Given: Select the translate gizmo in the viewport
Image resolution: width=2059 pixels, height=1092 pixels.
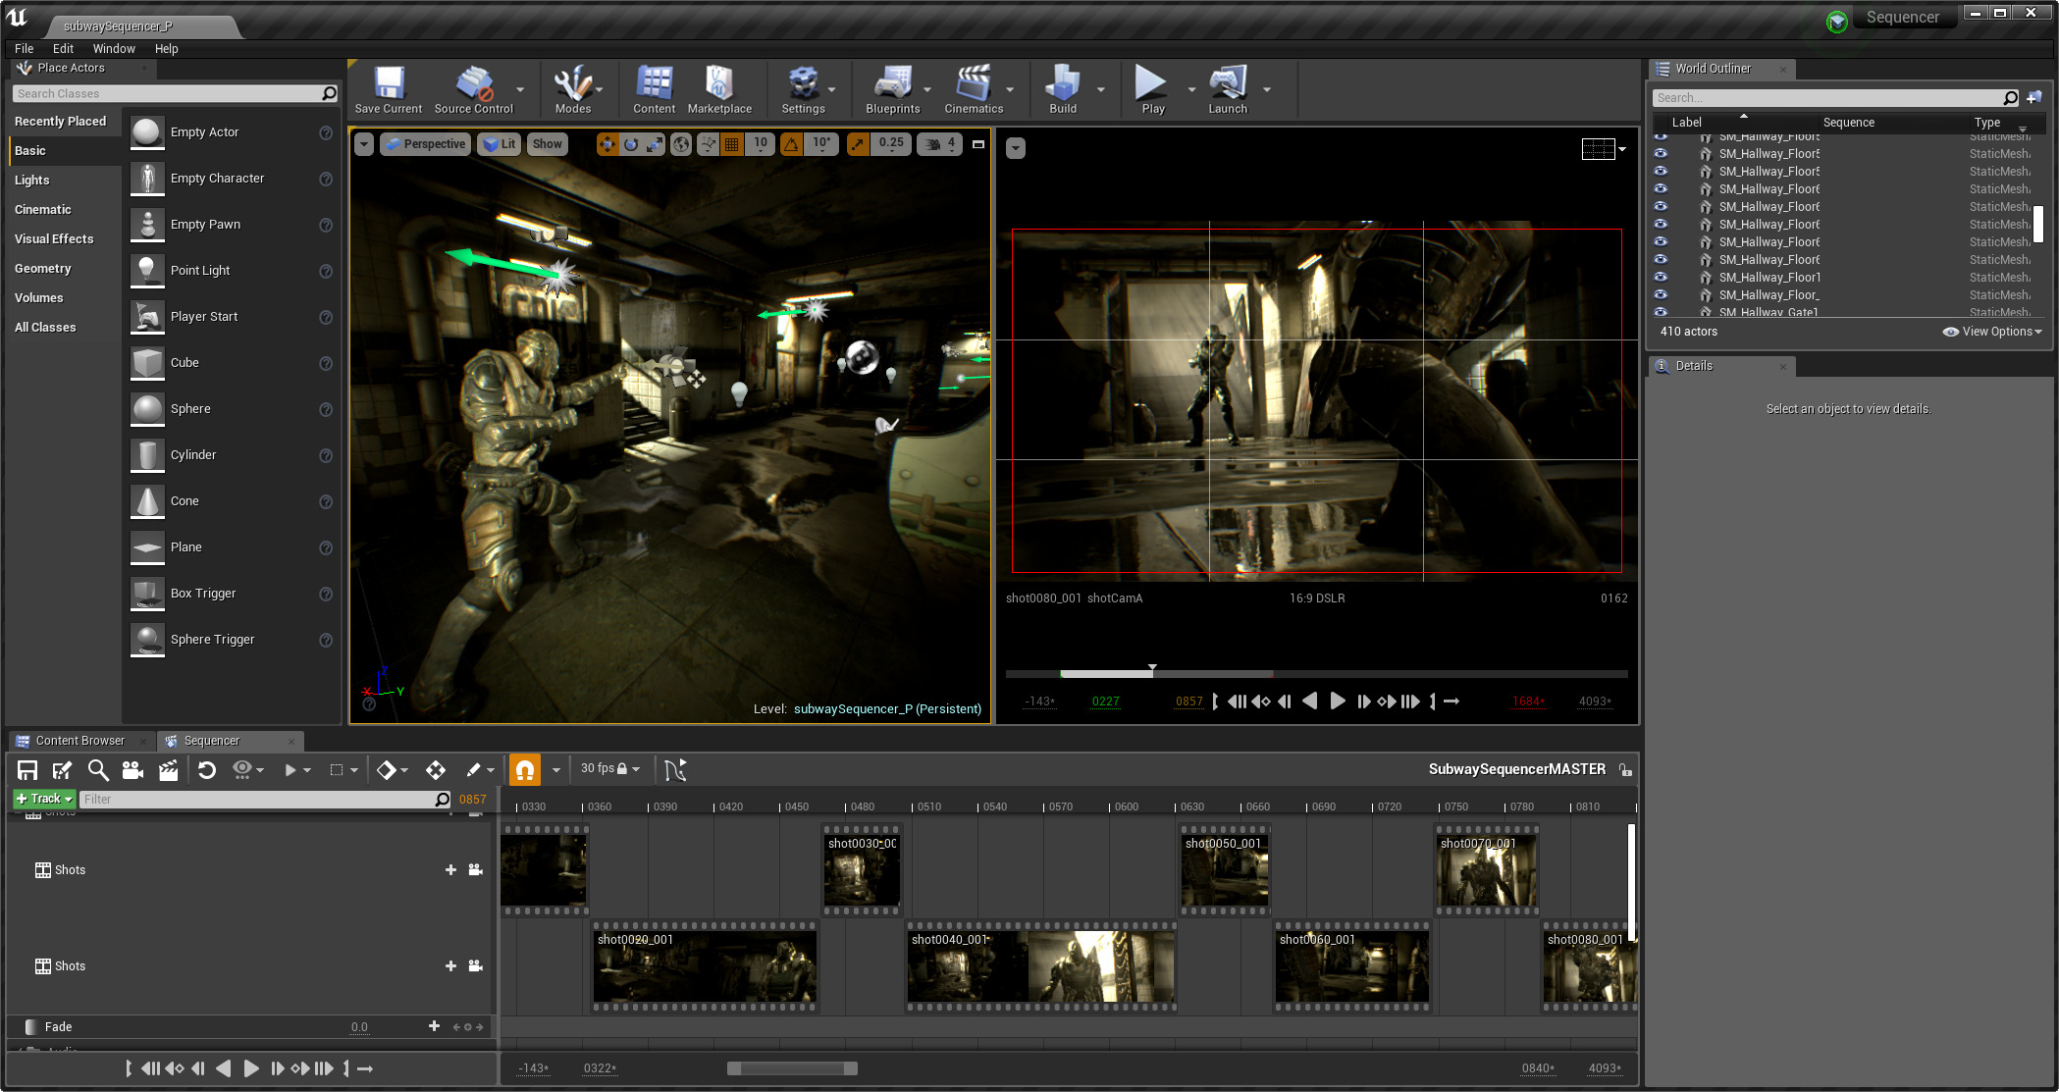Looking at the screenshot, I should [608, 144].
